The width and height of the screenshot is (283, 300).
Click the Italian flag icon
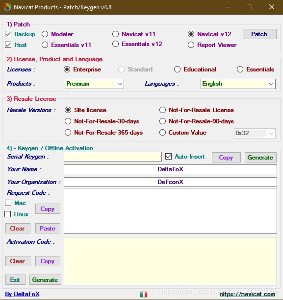[x=143, y=294]
